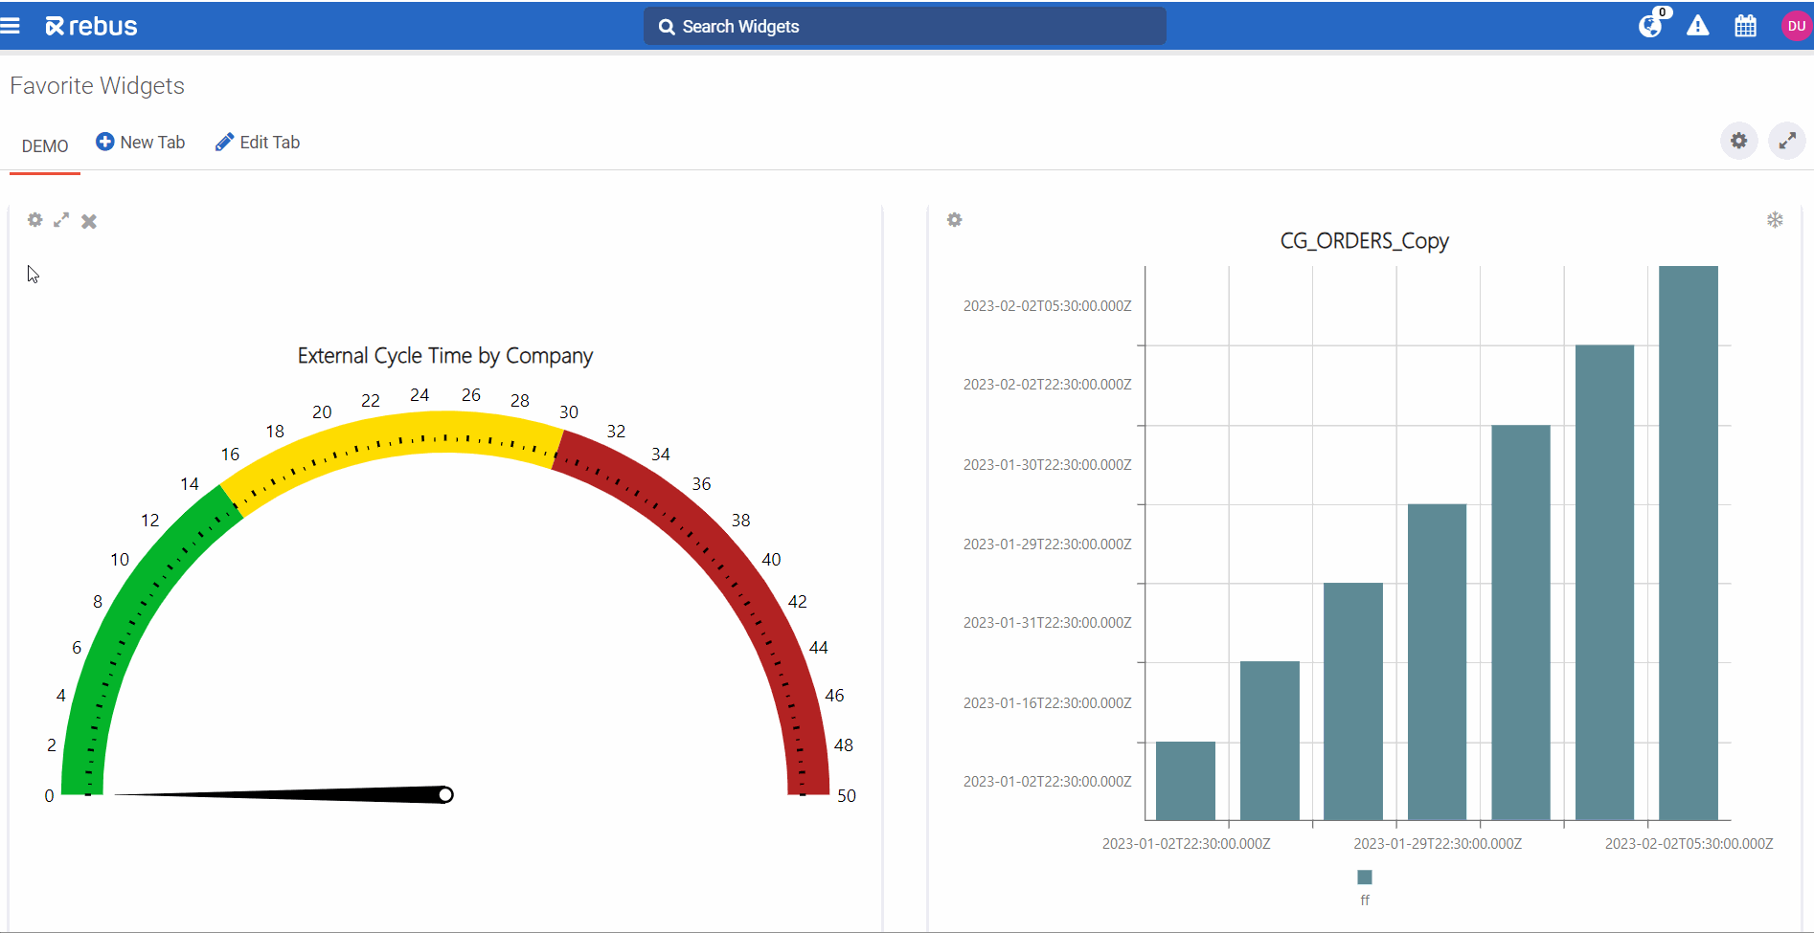Open the hamburger navigation menu
Image resolution: width=1814 pixels, height=933 pixels.
pyautogui.click(x=11, y=26)
